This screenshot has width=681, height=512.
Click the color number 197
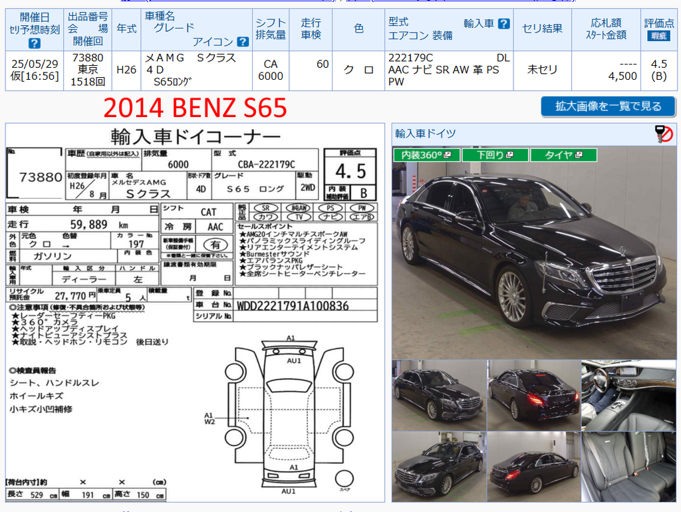[136, 245]
